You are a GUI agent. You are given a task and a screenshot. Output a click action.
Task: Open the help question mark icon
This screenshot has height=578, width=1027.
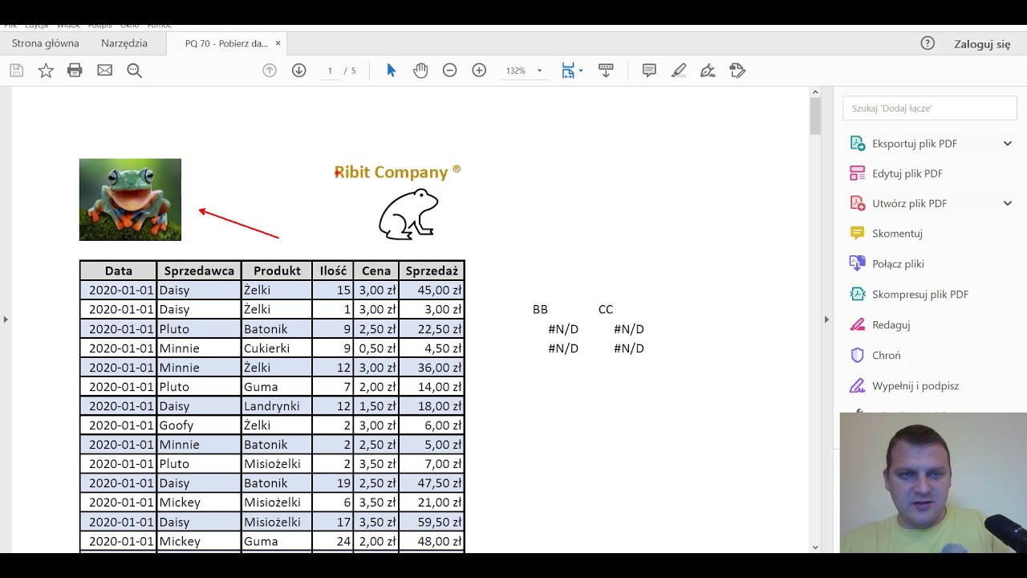[x=928, y=43]
